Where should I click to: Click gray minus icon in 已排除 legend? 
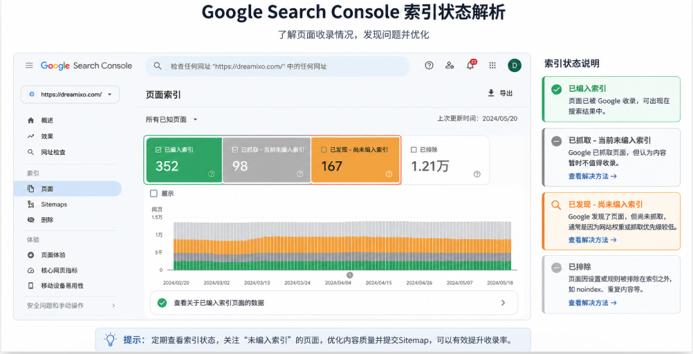click(557, 268)
